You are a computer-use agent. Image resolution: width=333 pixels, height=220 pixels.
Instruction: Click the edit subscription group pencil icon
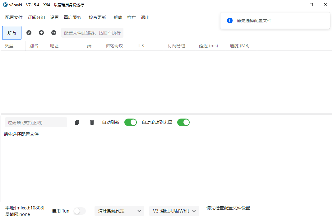pyautogui.click(x=29, y=33)
